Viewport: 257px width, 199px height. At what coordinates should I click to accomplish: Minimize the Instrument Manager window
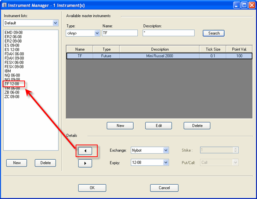pos(236,5)
